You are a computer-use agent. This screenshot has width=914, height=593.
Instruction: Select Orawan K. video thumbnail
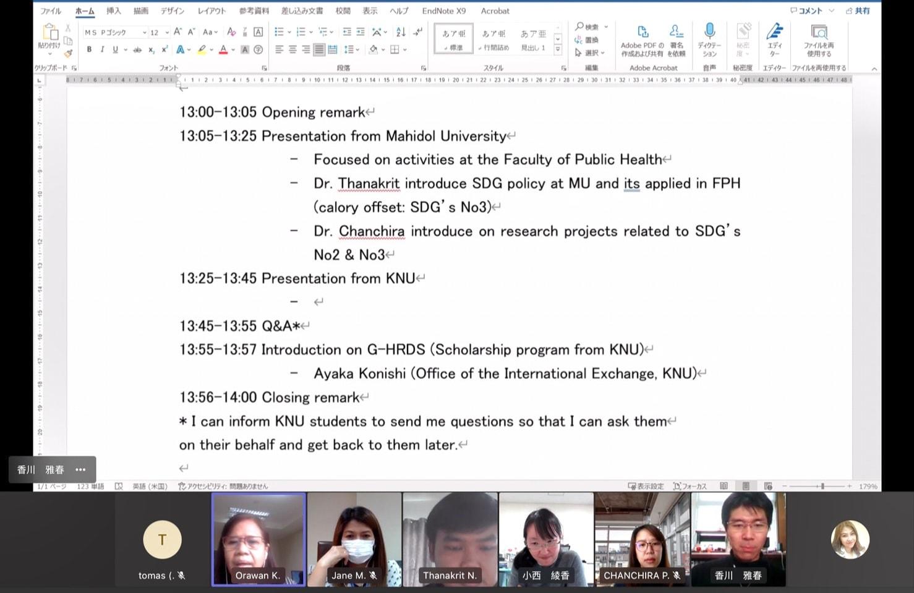click(x=258, y=539)
